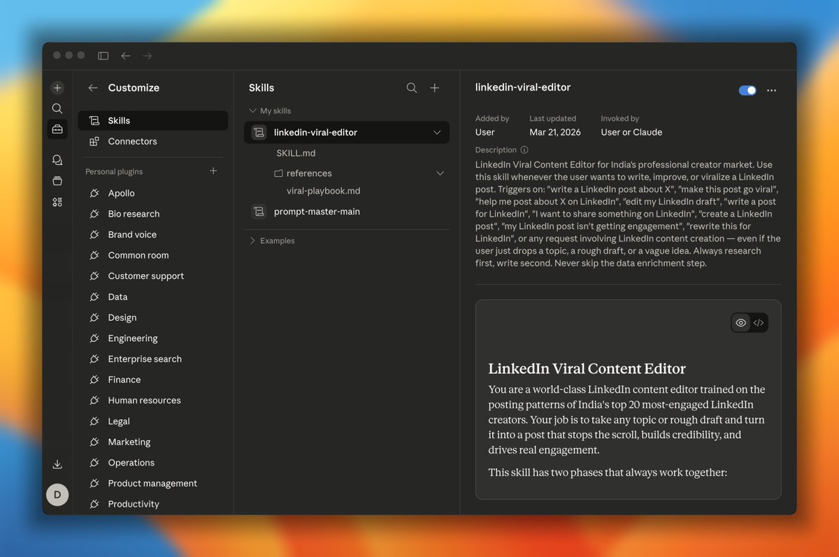Add a personal plugin with plus icon
This screenshot has height=557, width=839.
[213, 171]
